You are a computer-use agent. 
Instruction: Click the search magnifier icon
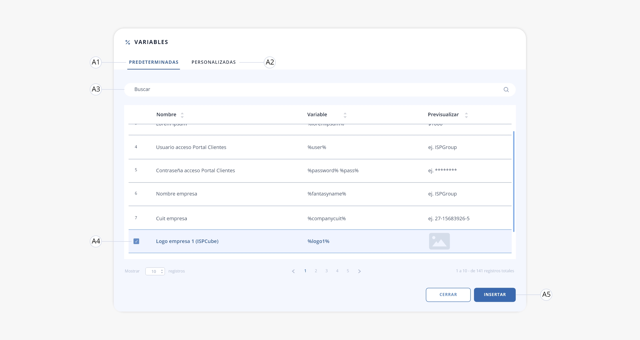coord(506,89)
